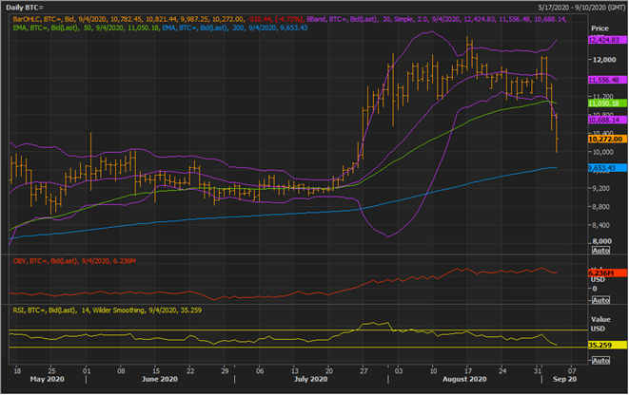Click the 17 date tick in August
629x395 pixels.
coord(468,371)
